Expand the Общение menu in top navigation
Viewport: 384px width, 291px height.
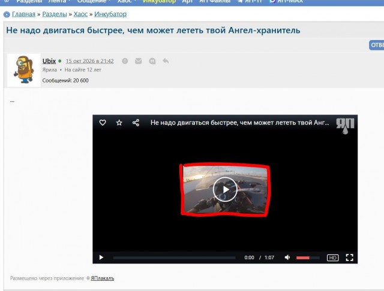point(94,1)
